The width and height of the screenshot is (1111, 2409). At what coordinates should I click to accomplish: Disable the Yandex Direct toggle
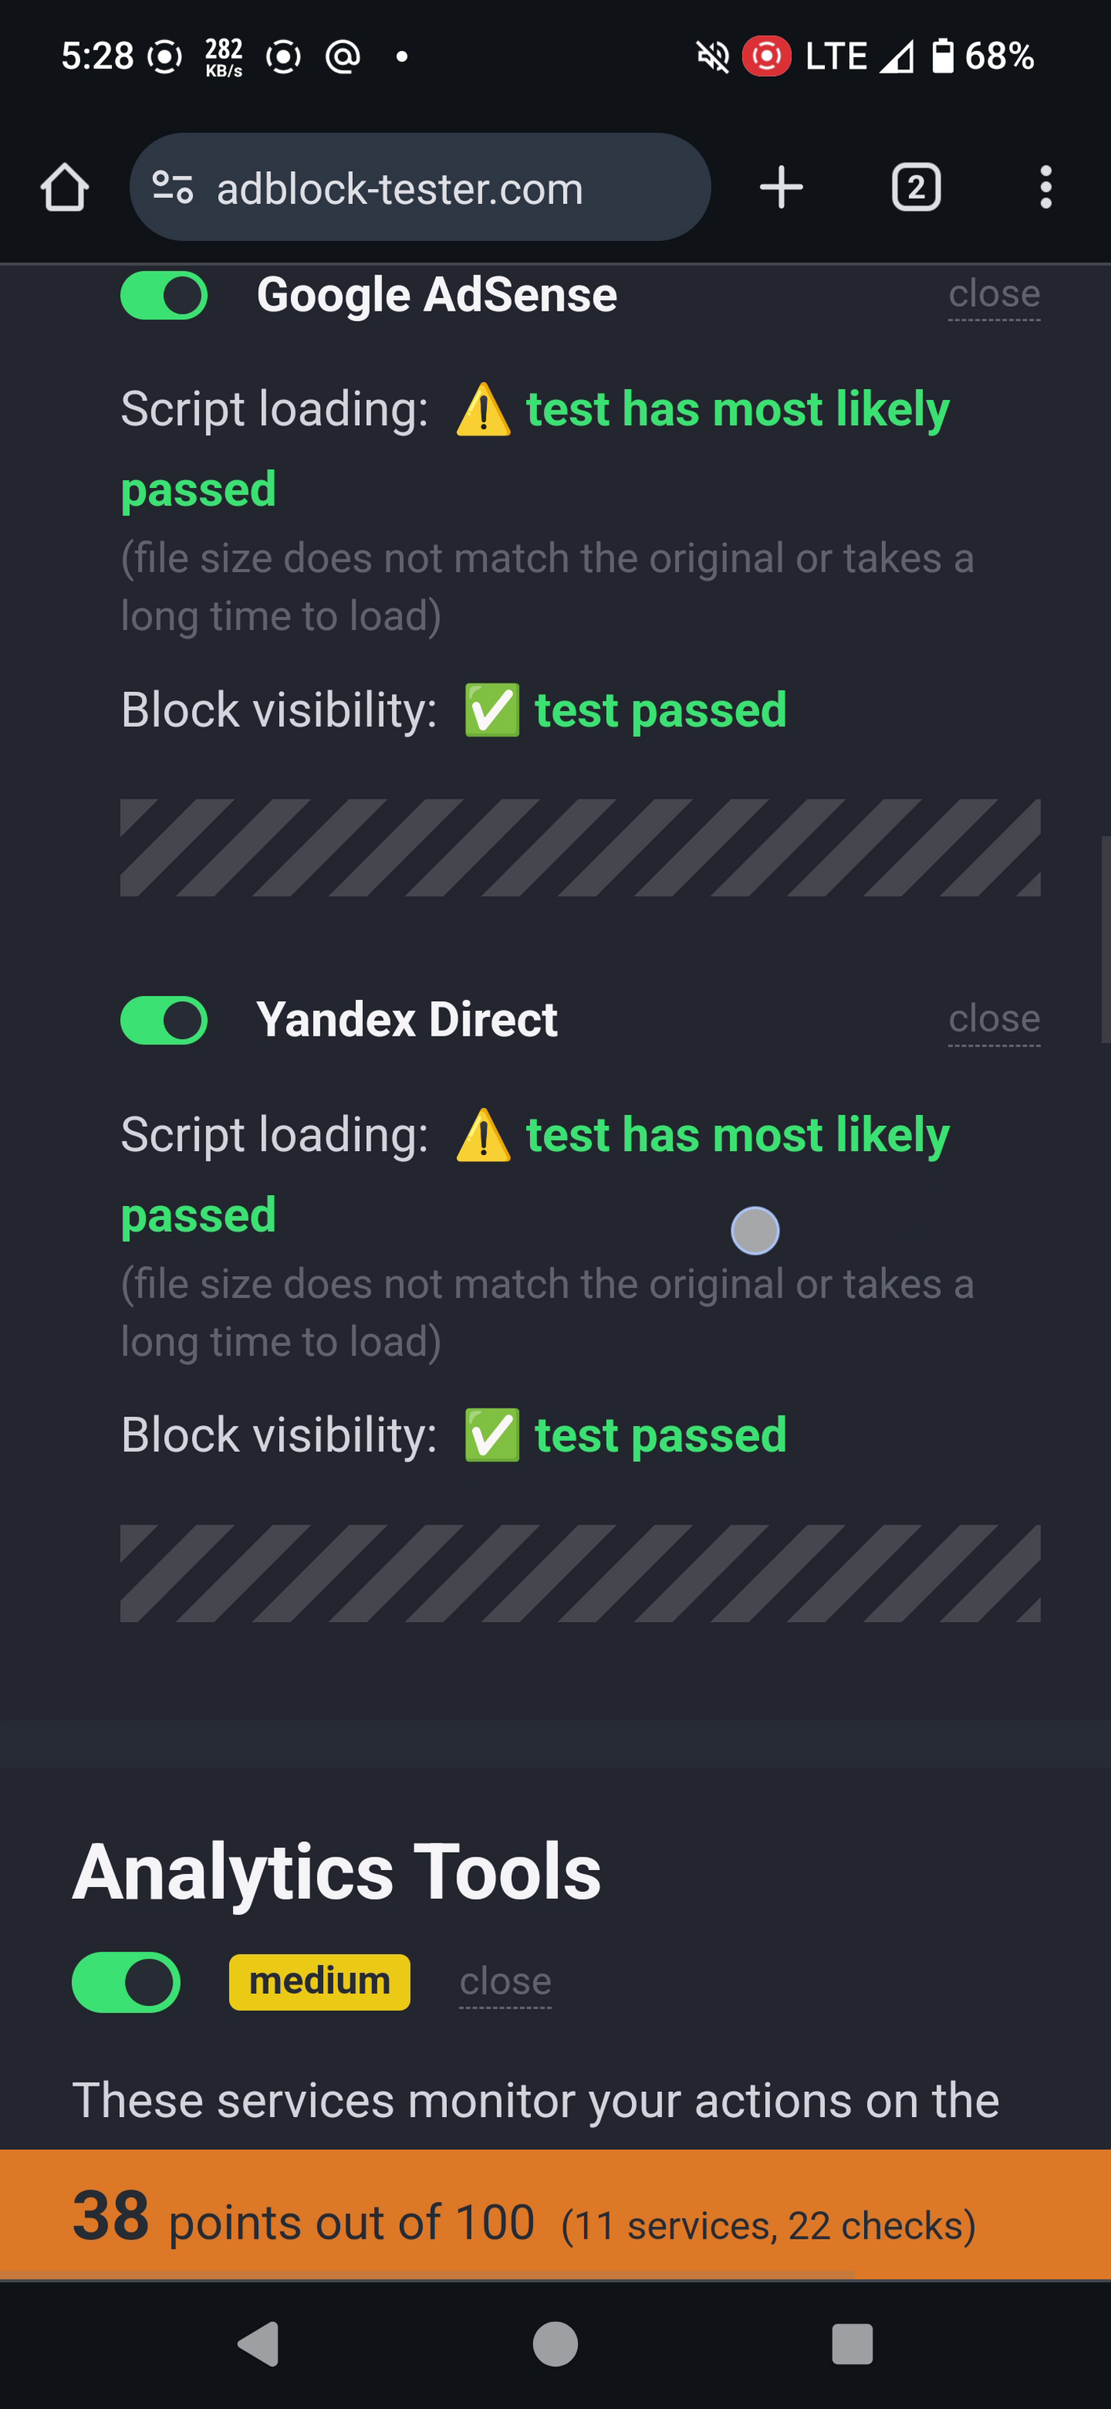[x=165, y=1020]
